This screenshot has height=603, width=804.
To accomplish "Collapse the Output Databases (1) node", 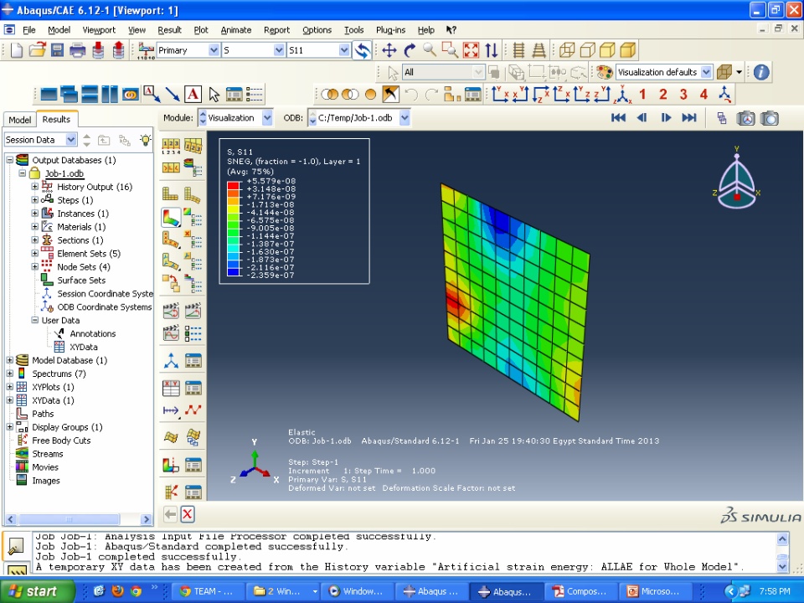I will pyautogui.click(x=10, y=160).
